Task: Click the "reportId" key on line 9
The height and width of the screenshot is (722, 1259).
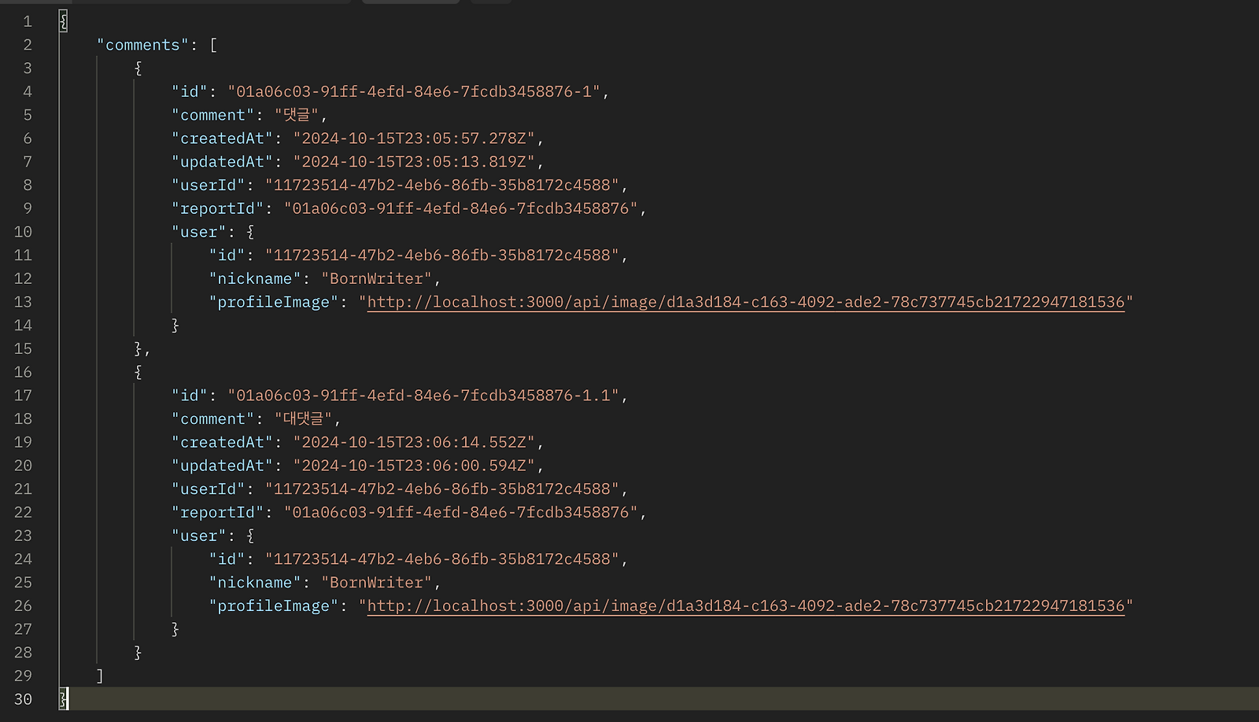Action: pos(217,208)
